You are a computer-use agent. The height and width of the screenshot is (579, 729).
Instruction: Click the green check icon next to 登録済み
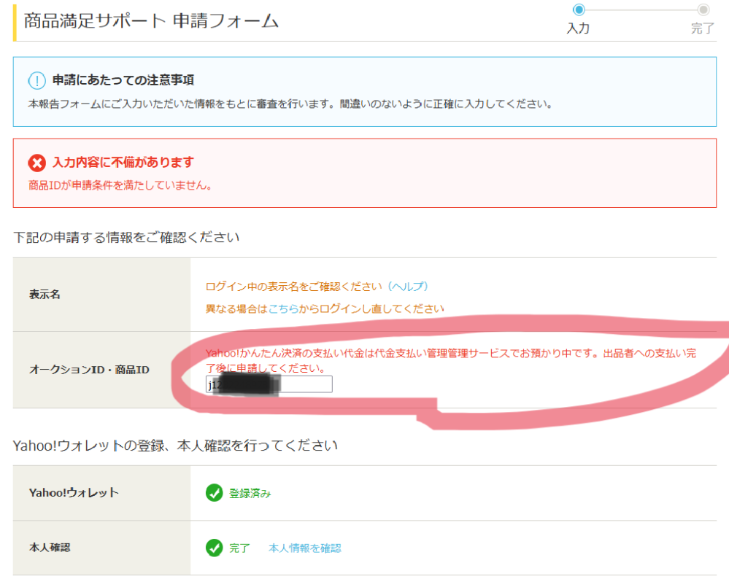pyautogui.click(x=214, y=492)
